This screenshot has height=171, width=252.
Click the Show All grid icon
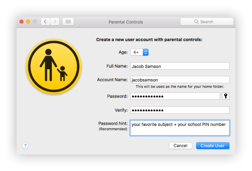tap(68, 22)
